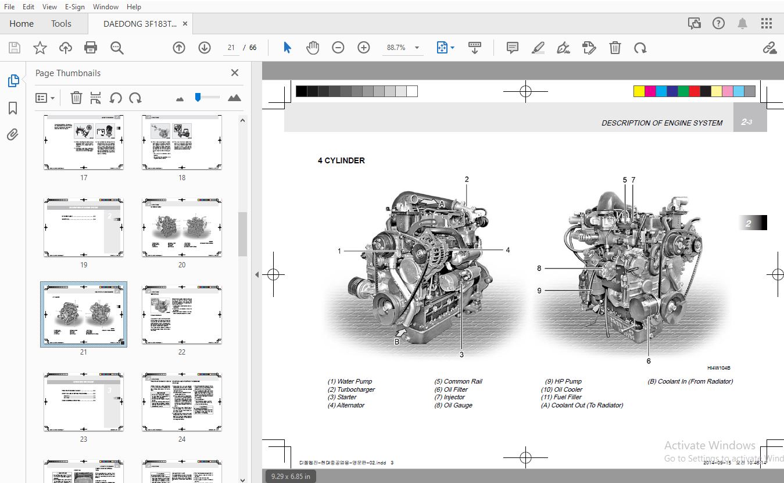Print the document
This screenshot has height=483, width=784.
click(x=91, y=48)
